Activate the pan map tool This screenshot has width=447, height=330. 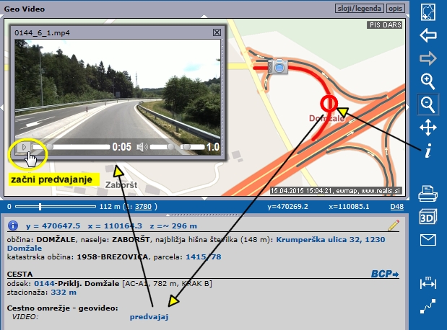point(429,128)
